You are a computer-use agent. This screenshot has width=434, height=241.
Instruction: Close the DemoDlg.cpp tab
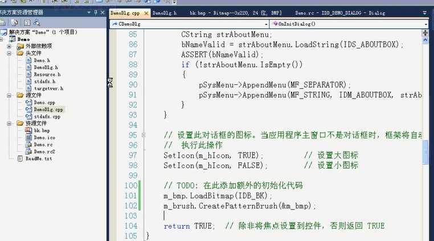tap(146, 13)
